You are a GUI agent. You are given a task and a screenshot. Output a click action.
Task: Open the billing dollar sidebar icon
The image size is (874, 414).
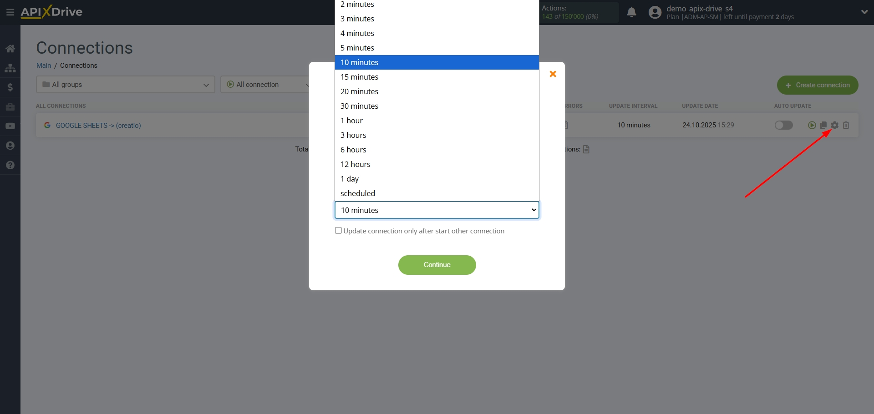(x=10, y=87)
